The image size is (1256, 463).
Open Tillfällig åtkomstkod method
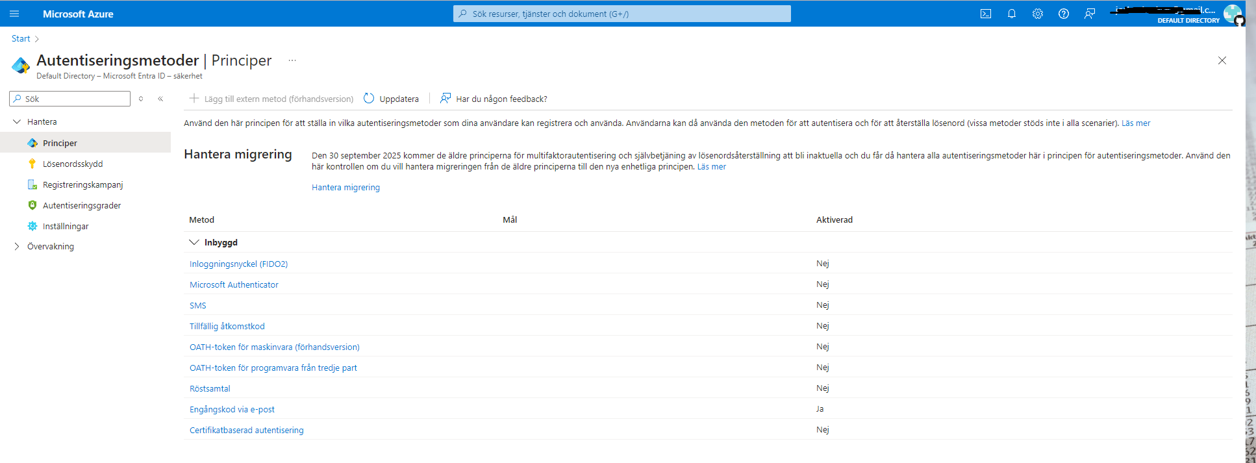click(227, 326)
